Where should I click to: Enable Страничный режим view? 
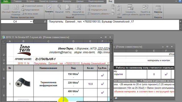(32, 6)
